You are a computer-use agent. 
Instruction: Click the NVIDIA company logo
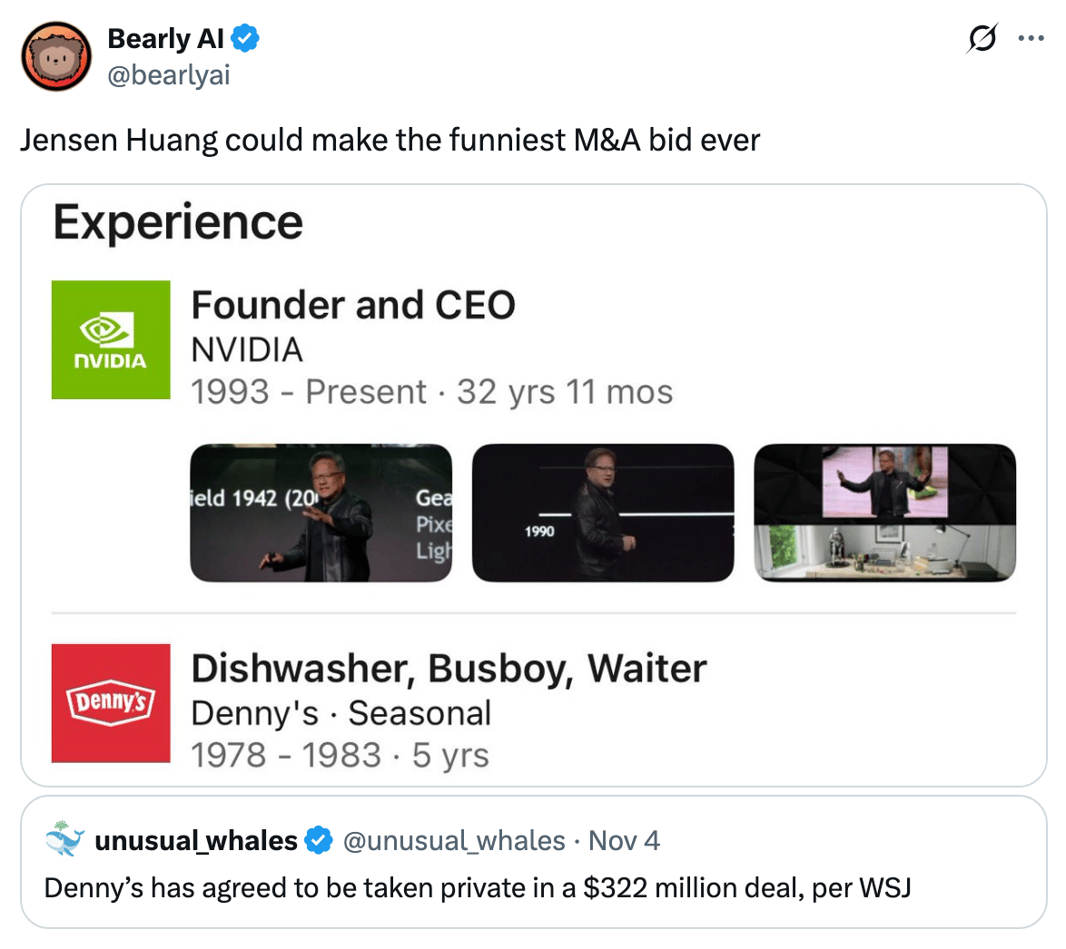(x=111, y=339)
